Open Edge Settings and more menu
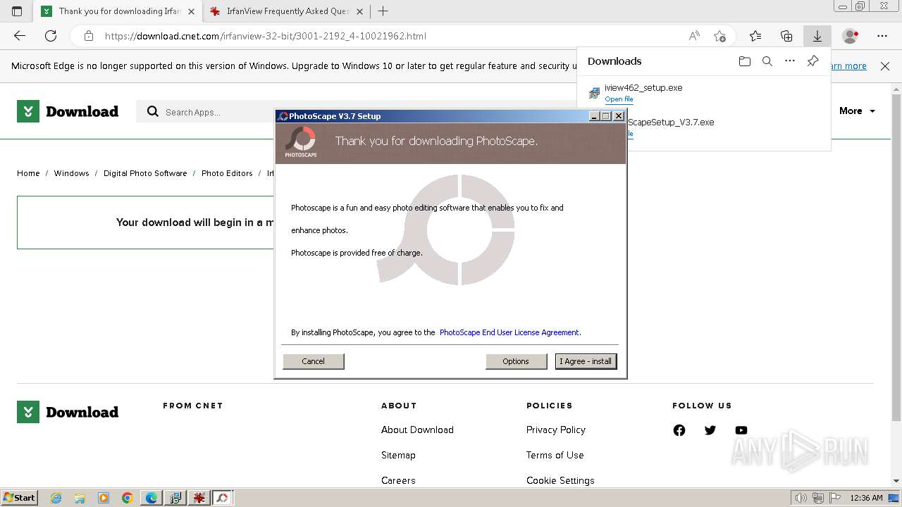 click(882, 36)
